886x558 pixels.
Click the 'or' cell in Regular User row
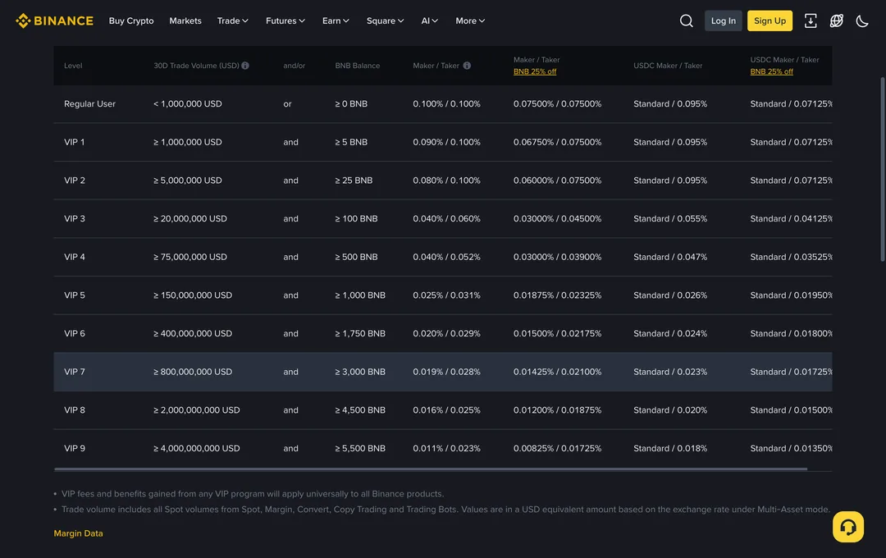(287, 104)
